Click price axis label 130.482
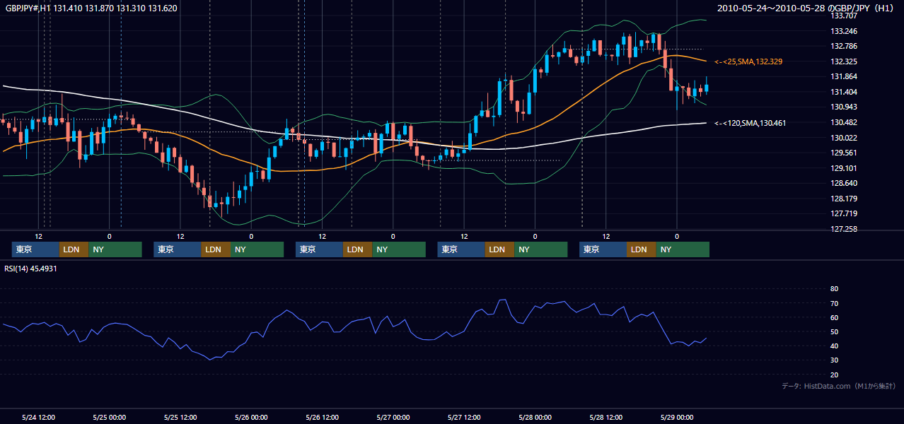The image size is (904, 424). [x=844, y=123]
